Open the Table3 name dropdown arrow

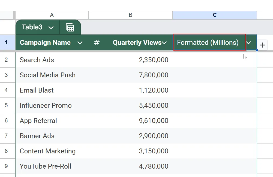coord(51,28)
